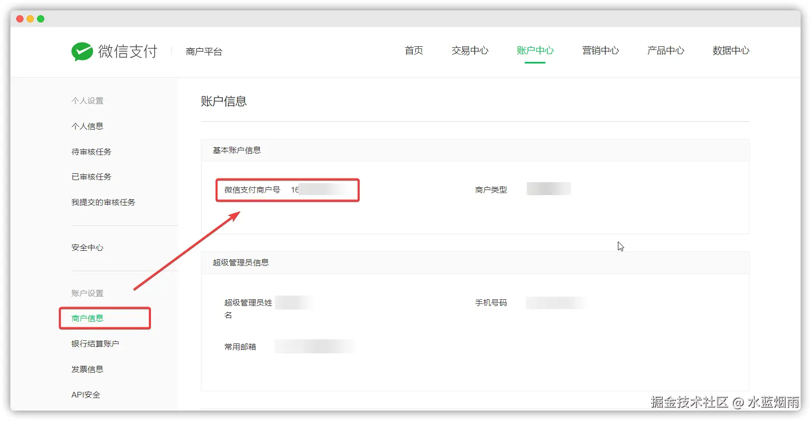Open the 产品中心 tab
This screenshot has height=421, width=811.
(x=666, y=50)
